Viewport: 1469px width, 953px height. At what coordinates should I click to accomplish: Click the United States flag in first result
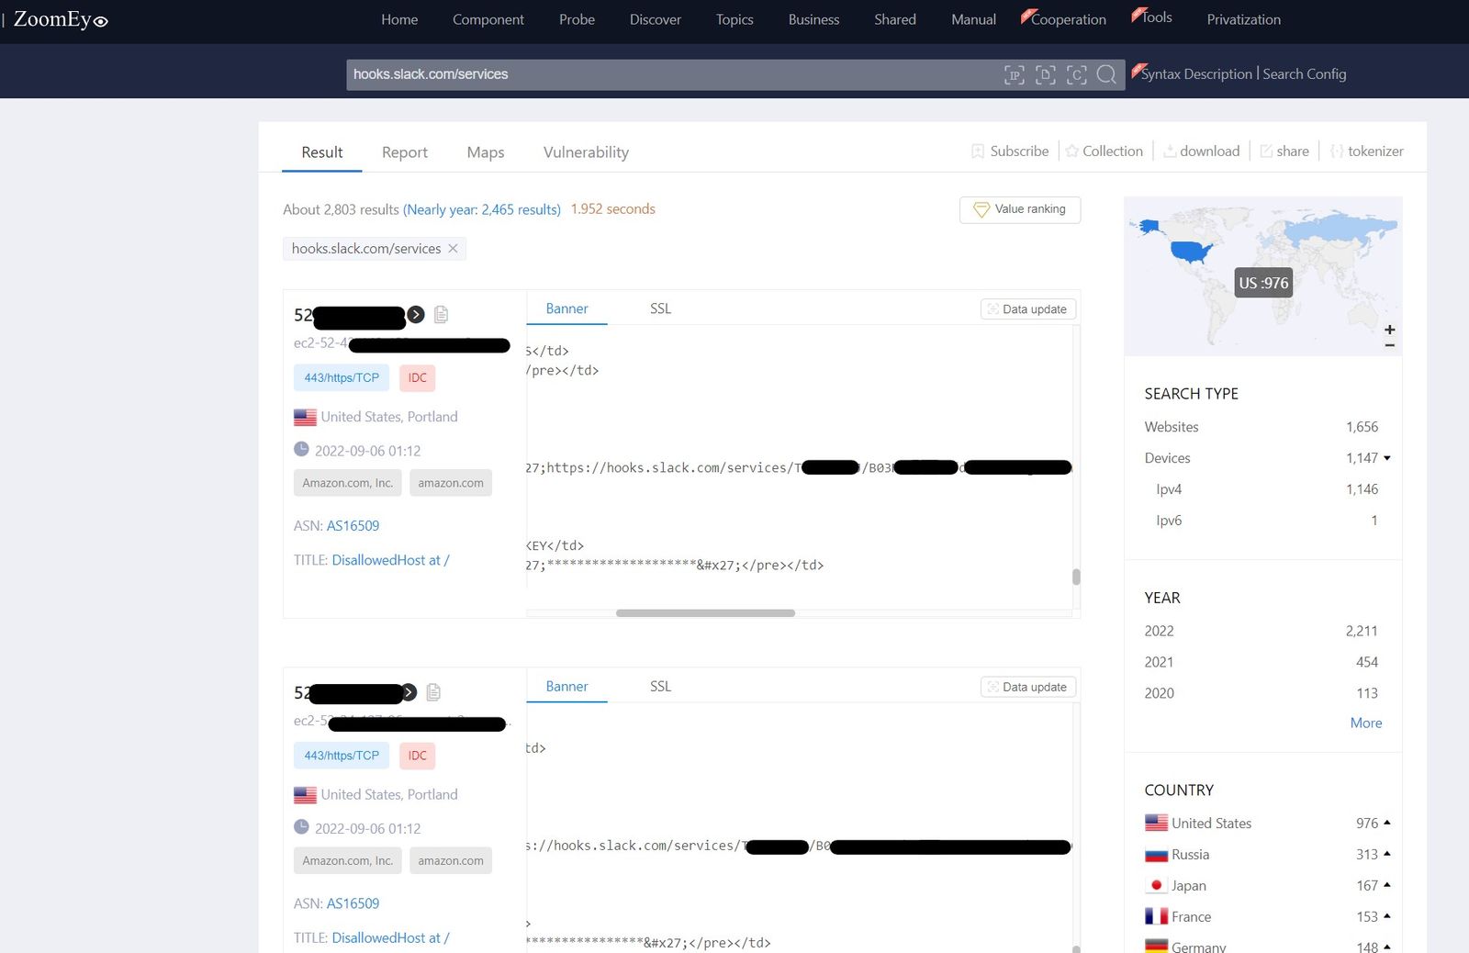tap(305, 418)
